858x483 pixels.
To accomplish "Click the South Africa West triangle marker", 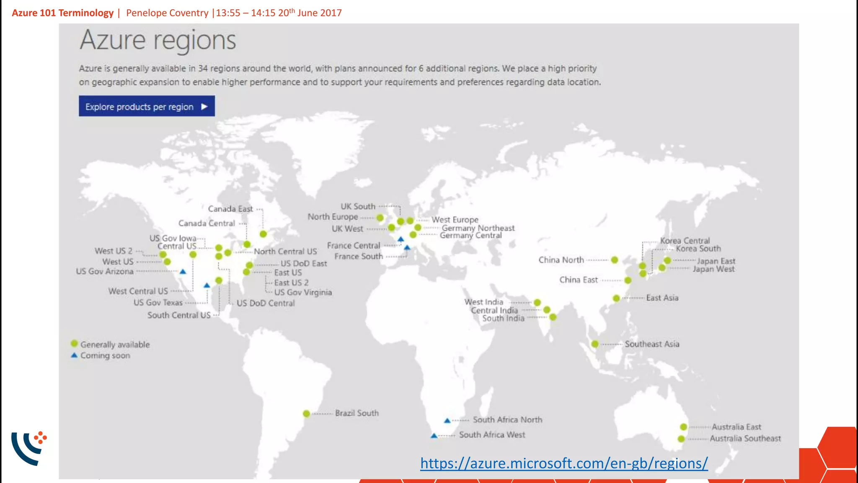I will 434,436.
